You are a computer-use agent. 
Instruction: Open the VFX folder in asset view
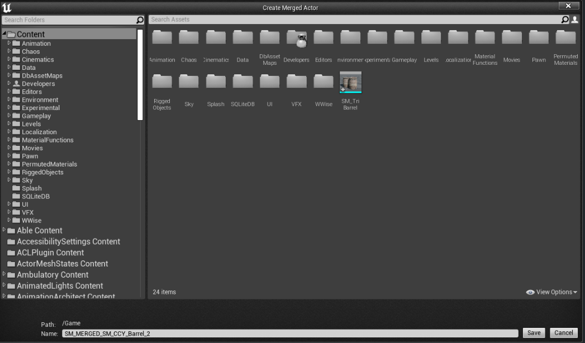coord(296,82)
